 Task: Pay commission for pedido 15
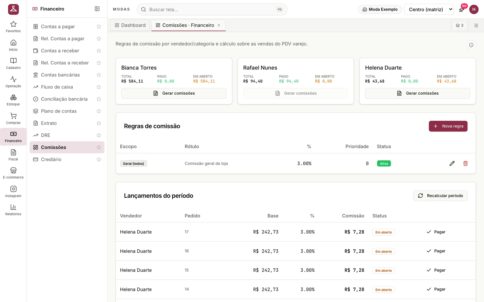[436, 270]
